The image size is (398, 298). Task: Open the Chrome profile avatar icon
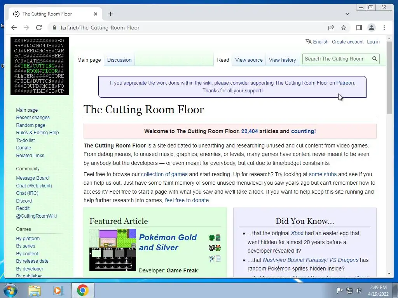(x=371, y=28)
